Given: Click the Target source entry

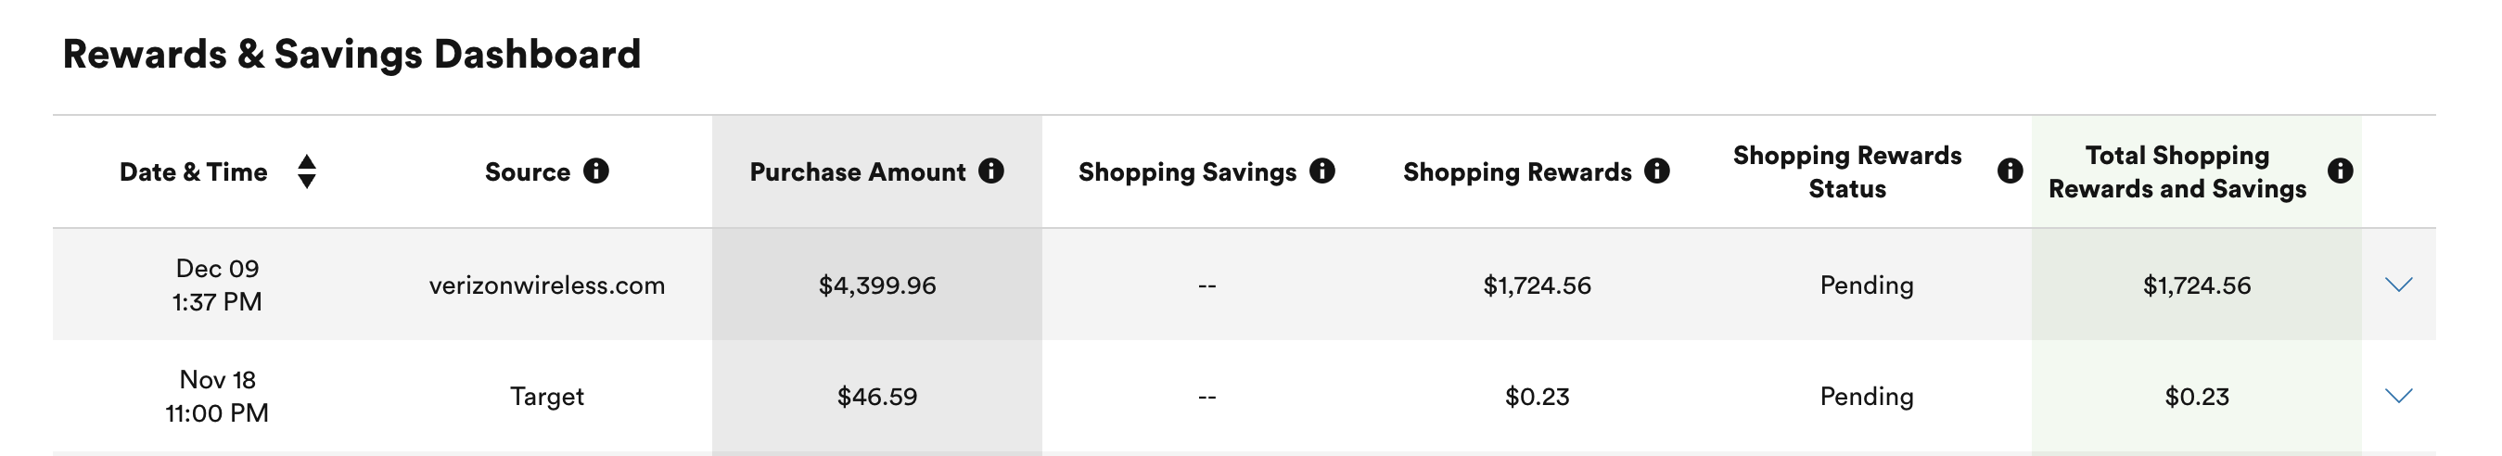Looking at the screenshot, I should pyautogui.click(x=547, y=397).
